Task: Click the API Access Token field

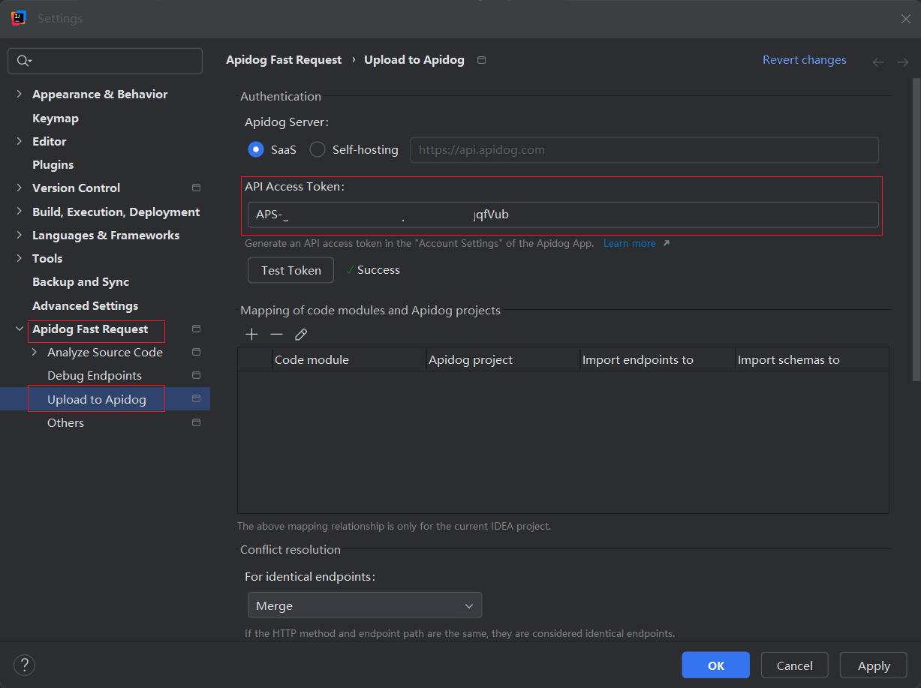Action: [x=563, y=215]
